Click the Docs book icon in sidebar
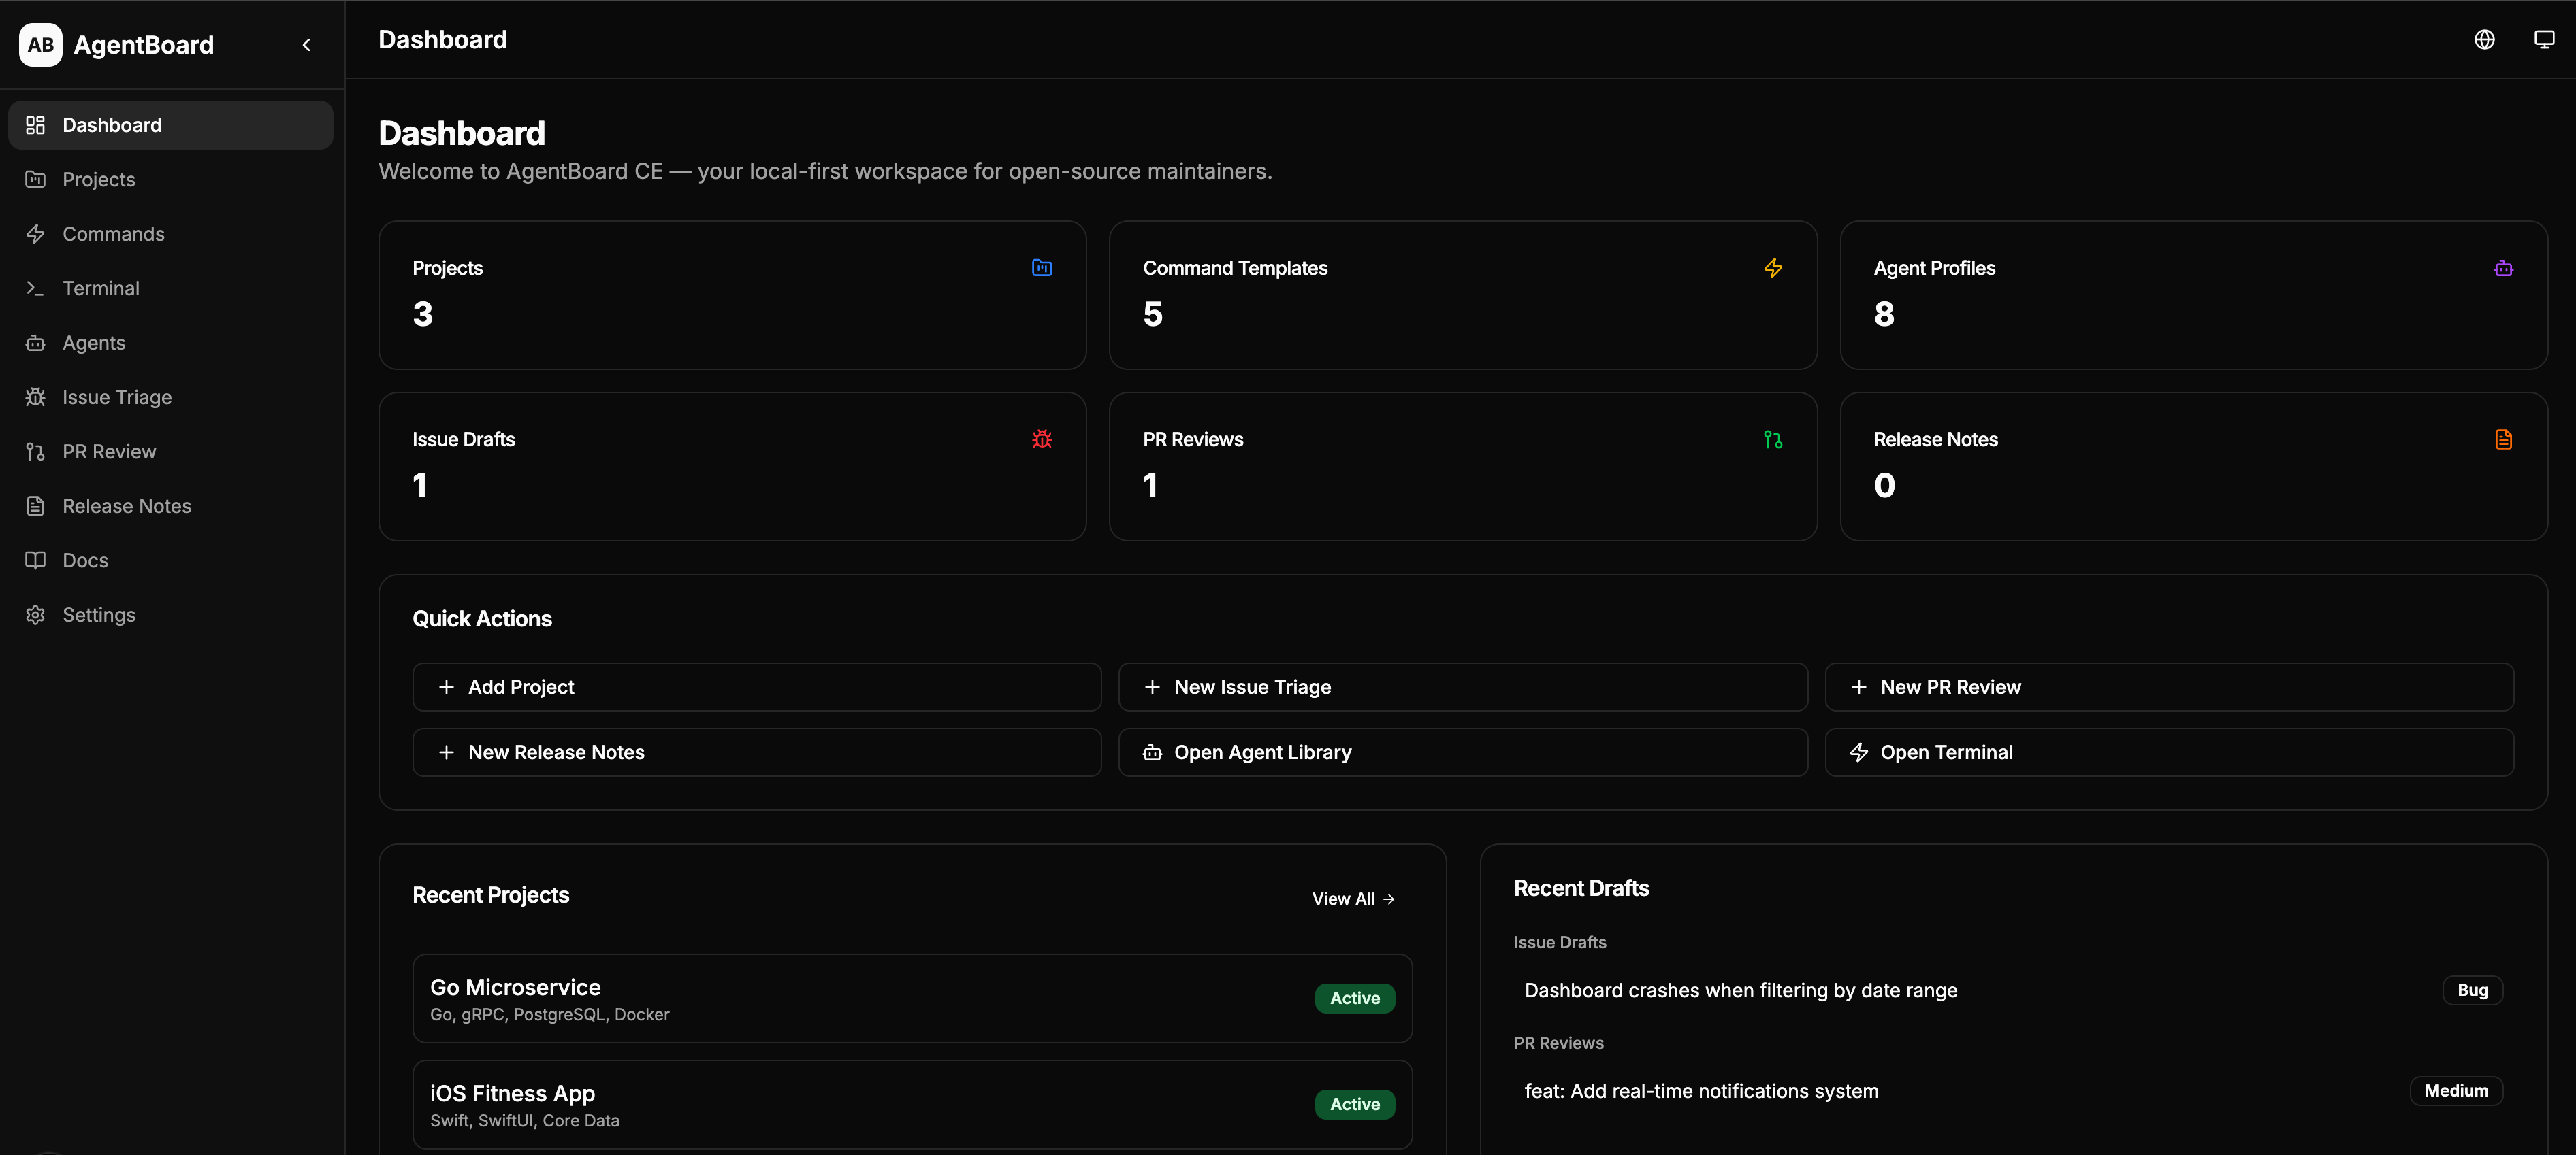 click(x=36, y=560)
